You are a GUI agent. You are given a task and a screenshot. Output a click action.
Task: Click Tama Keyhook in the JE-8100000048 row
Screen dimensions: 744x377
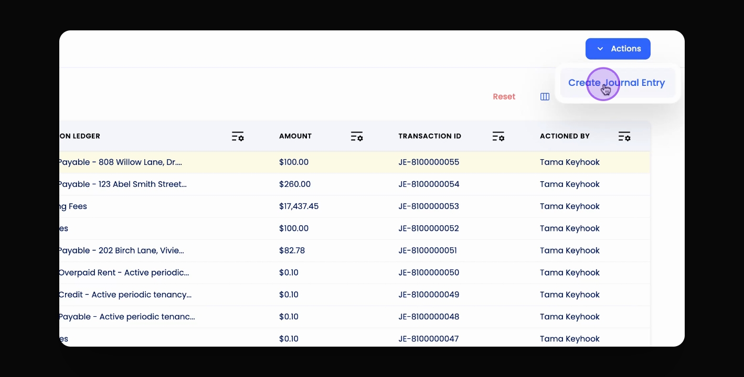[x=570, y=317]
